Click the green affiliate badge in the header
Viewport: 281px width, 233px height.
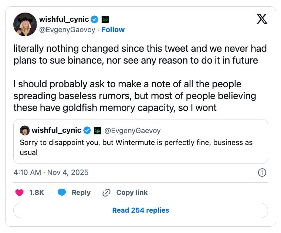pyautogui.click(x=105, y=19)
